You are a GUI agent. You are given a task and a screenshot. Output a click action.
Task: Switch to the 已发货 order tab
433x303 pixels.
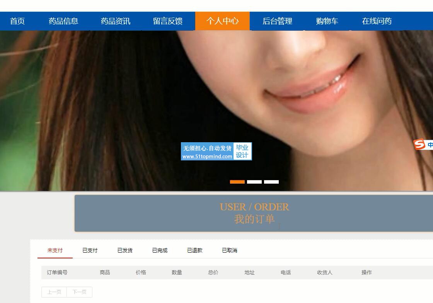click(125, 250)
